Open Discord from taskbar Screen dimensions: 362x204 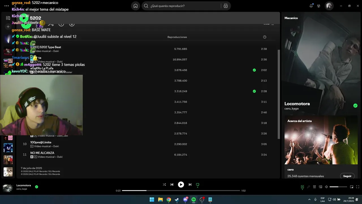[x=185, y=199]
